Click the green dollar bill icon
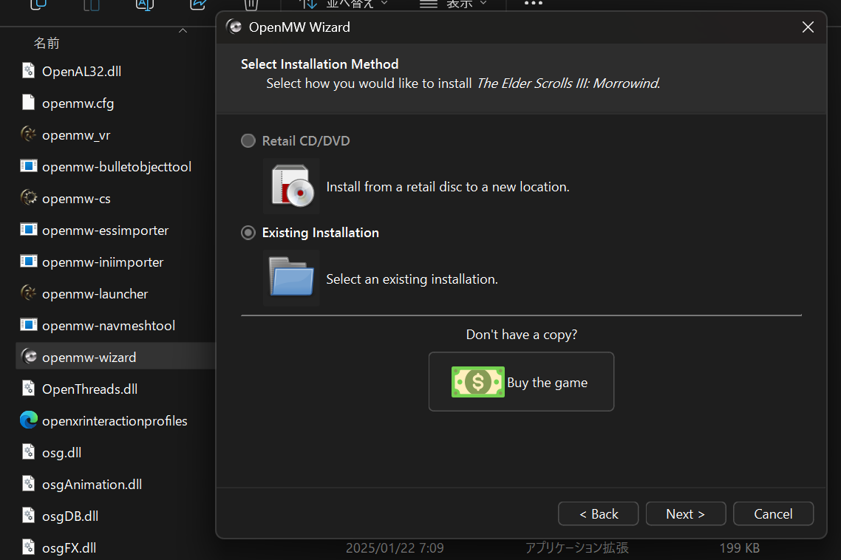This screenshot has height=560, width=841. pyautogui.click(x=477, y=382)
